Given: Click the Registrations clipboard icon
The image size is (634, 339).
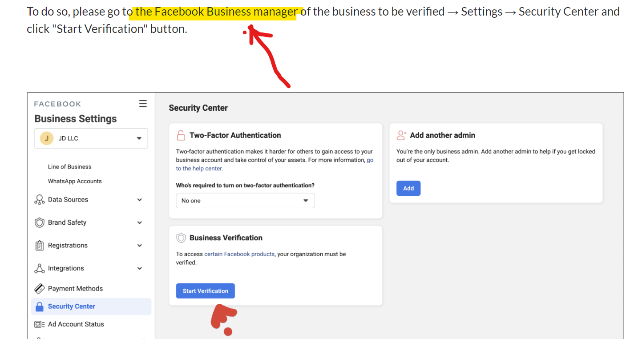Looking at the screenshot, I should 40,246.
